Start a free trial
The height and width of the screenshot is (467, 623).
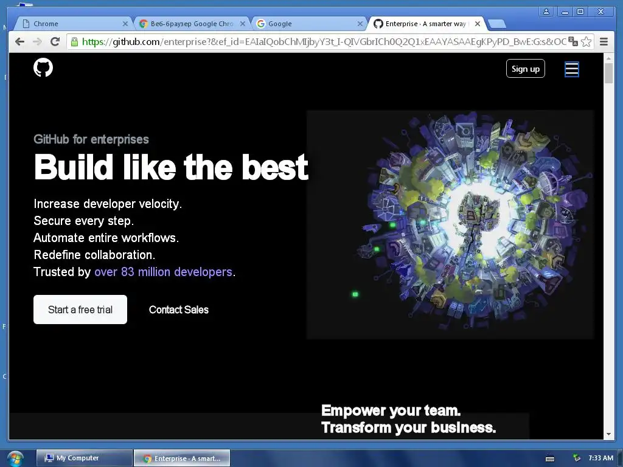(x=80, y=310)
